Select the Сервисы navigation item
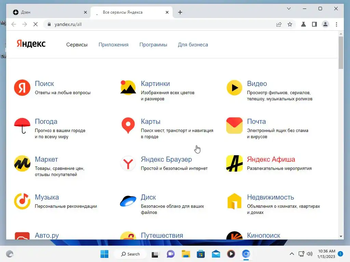This screenshot has height=262, width=350. (x=77, y=45)
